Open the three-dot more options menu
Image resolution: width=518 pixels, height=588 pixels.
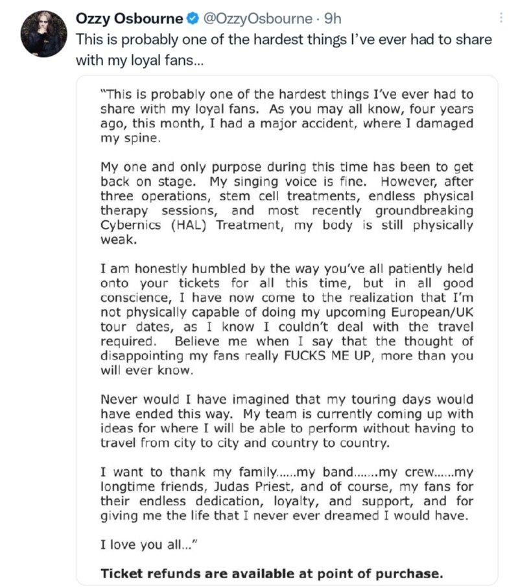pos(501,18)
